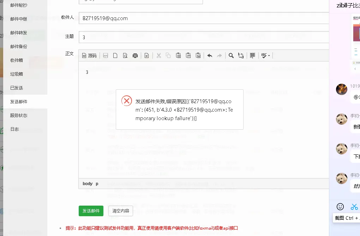Image resolution: width=360 pixels, height=236 pixels.
Task: Click the Save icon in editor toolbar
Action: click(106, 55)
